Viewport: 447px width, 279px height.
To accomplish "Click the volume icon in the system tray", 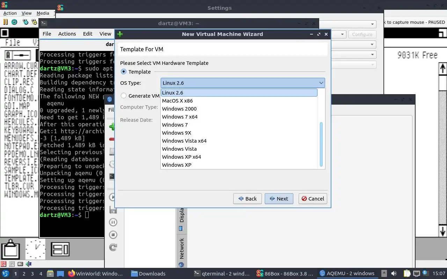I will click(394, 273).
